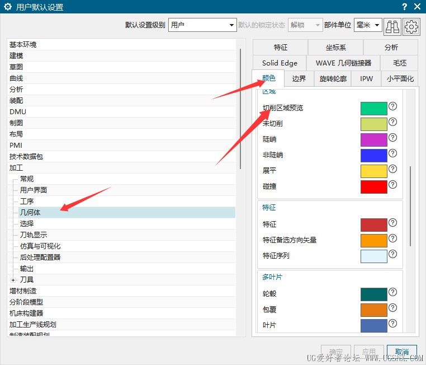Viewport: 426px width, 365px height.
Task: Open the 旋转轮廓 tab
Action: (333, 79)
